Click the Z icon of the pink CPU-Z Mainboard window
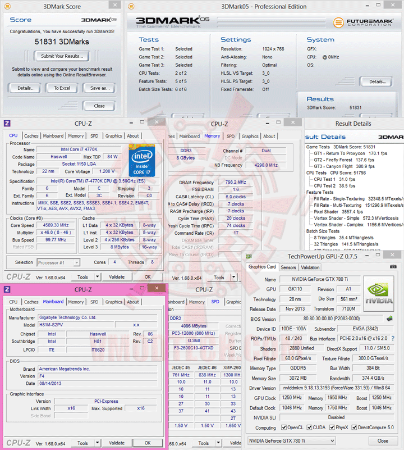The height and width of the screenshot is (450, 404). click(x=7, y=289)
